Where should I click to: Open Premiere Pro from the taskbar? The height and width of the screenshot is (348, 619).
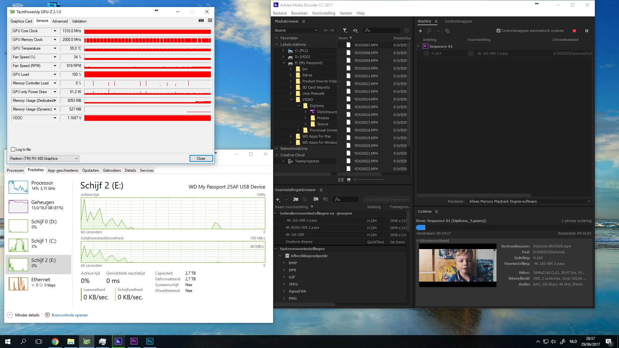pyautogui.click(x=134, y=341)
